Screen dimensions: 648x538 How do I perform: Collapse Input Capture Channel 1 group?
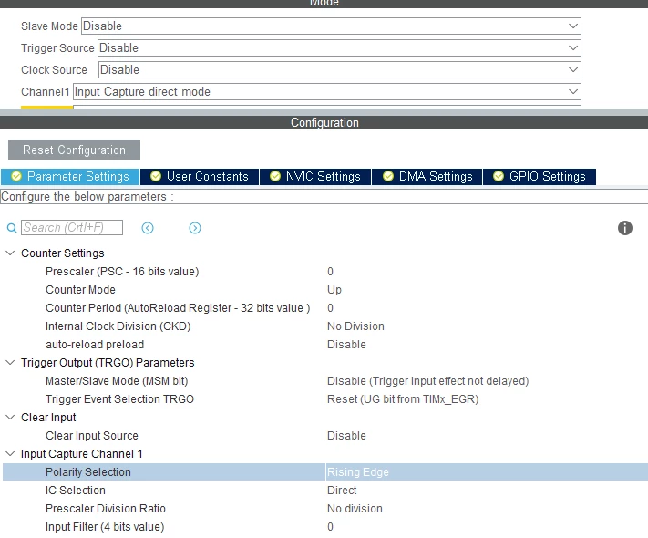[10, 453]
